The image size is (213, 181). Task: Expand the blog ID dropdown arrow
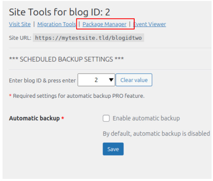point(111,80)
